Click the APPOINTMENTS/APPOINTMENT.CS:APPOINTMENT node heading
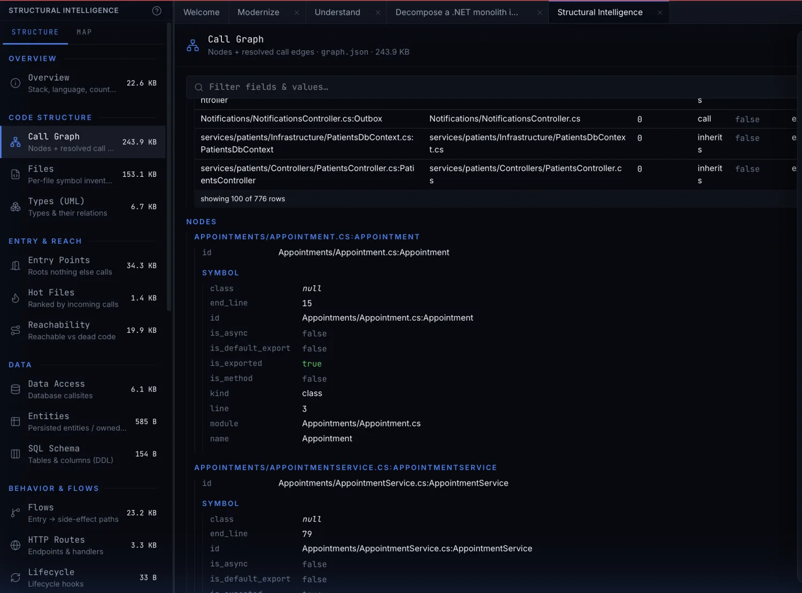Viewport: 802px width, 593px height. click(x=307, y=237)
